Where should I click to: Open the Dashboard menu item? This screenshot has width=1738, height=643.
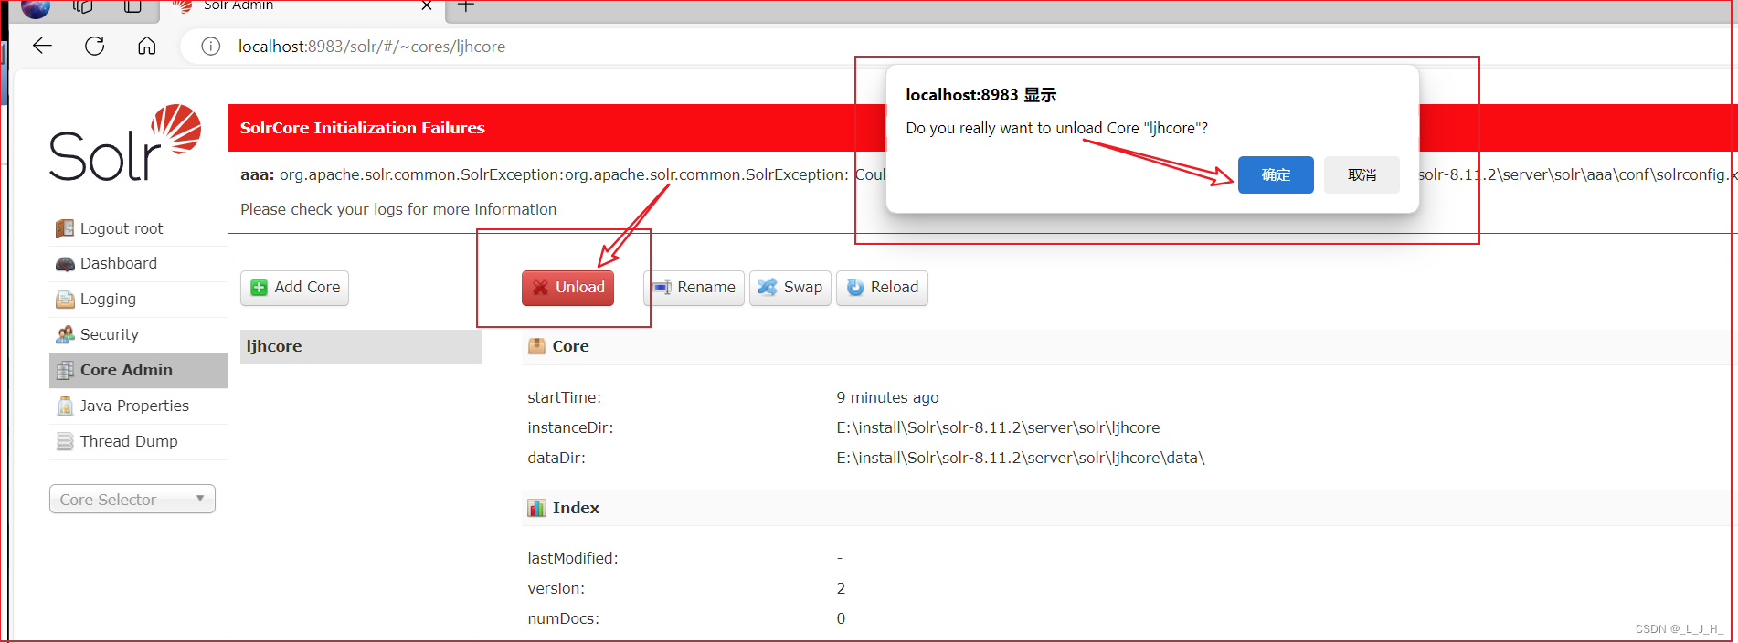(138, 264)
